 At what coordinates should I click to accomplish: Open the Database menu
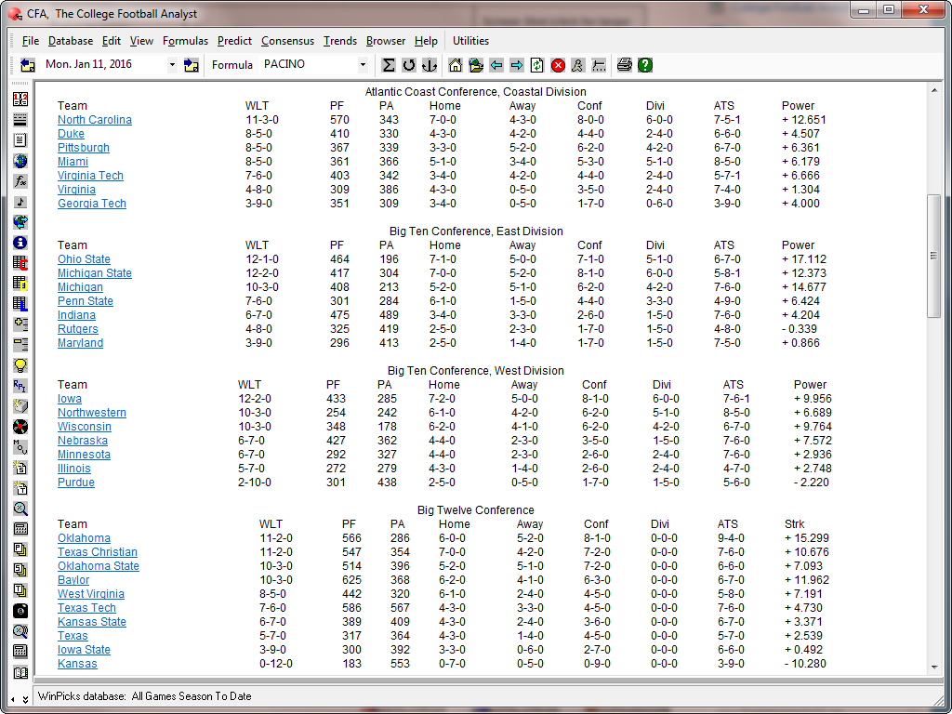point(71,41)
